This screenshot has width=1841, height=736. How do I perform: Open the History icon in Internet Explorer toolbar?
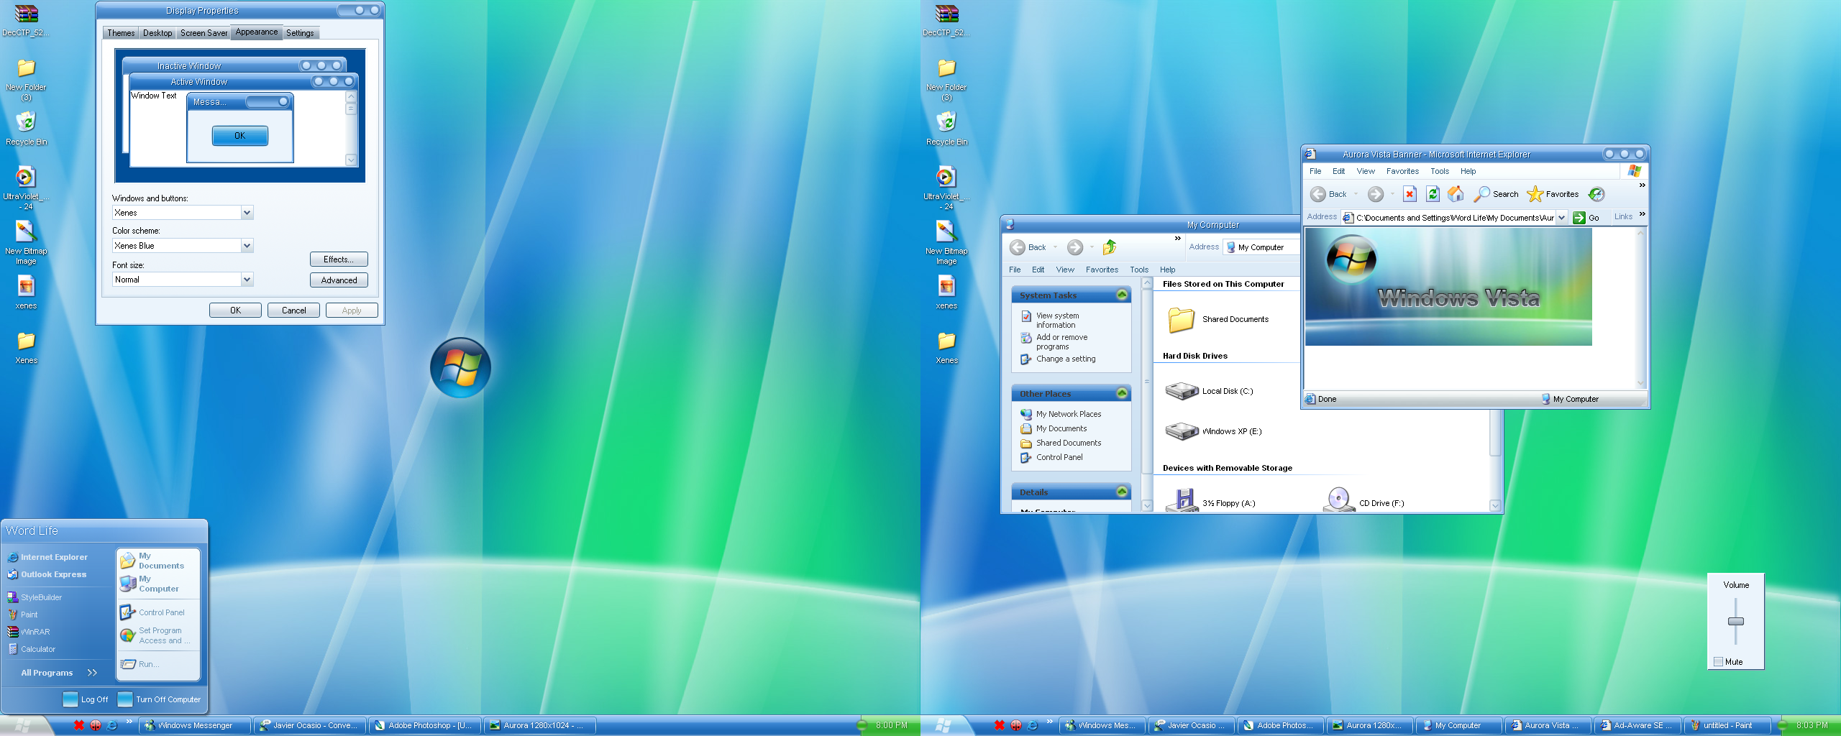coord(1596,194)
